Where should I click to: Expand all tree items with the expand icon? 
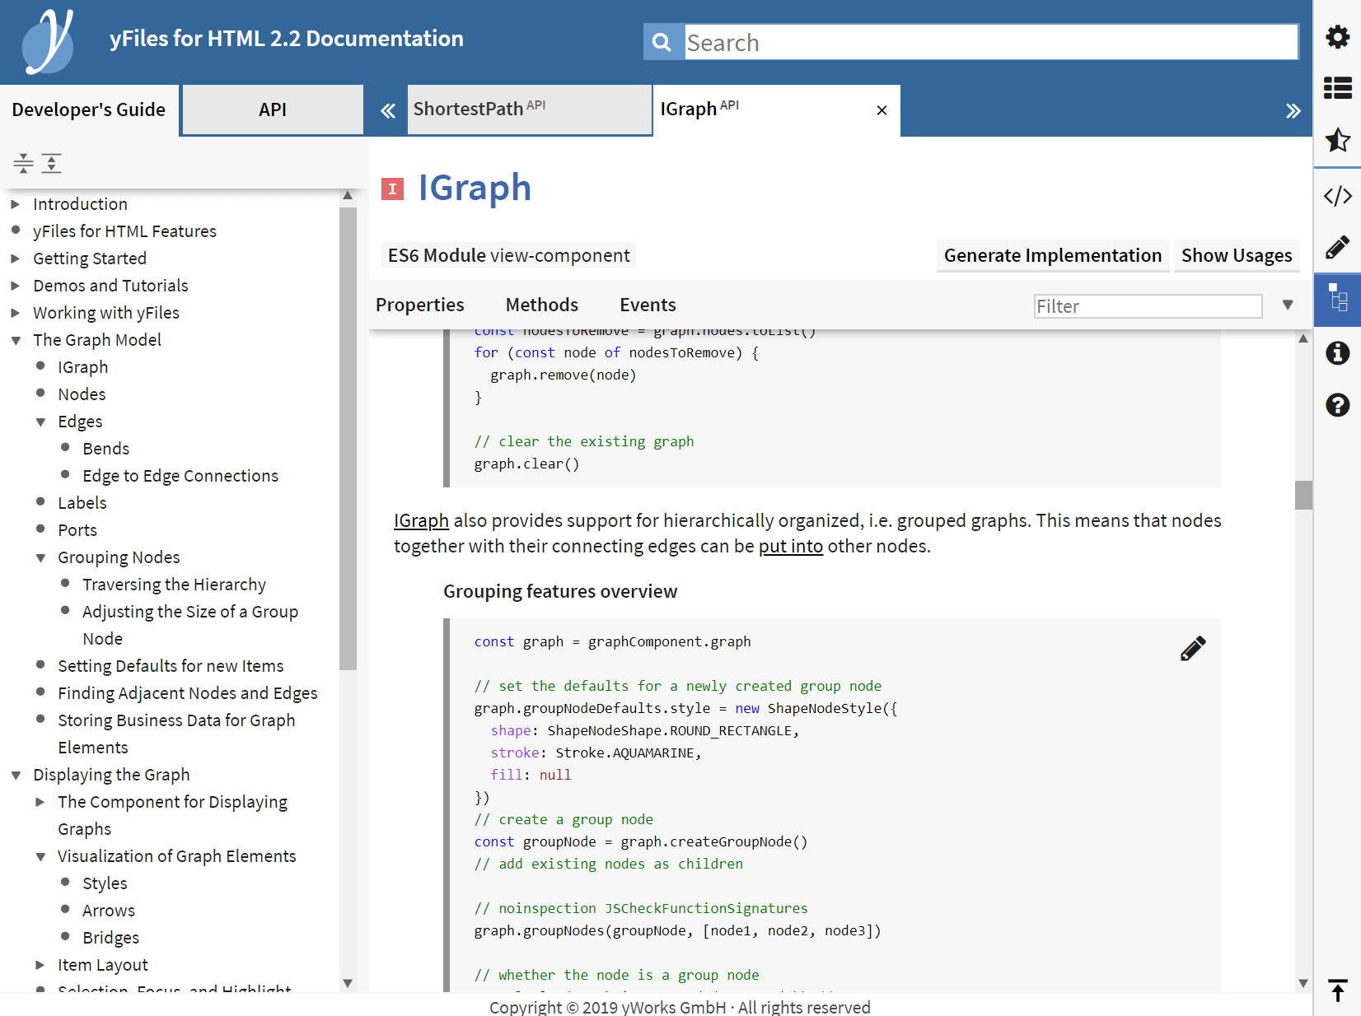[51, 163]
